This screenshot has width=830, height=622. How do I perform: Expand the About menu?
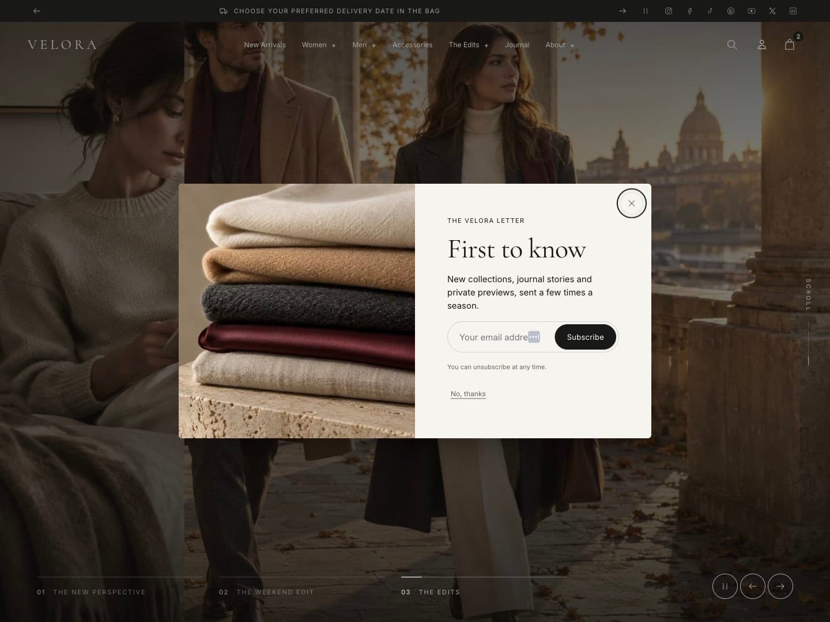coord(560,45)
